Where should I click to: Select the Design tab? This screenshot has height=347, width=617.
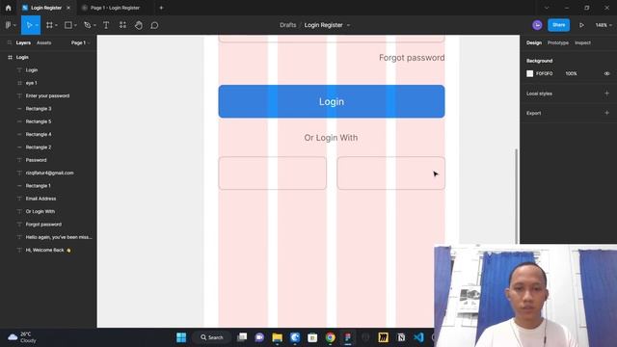pos(534,42)
